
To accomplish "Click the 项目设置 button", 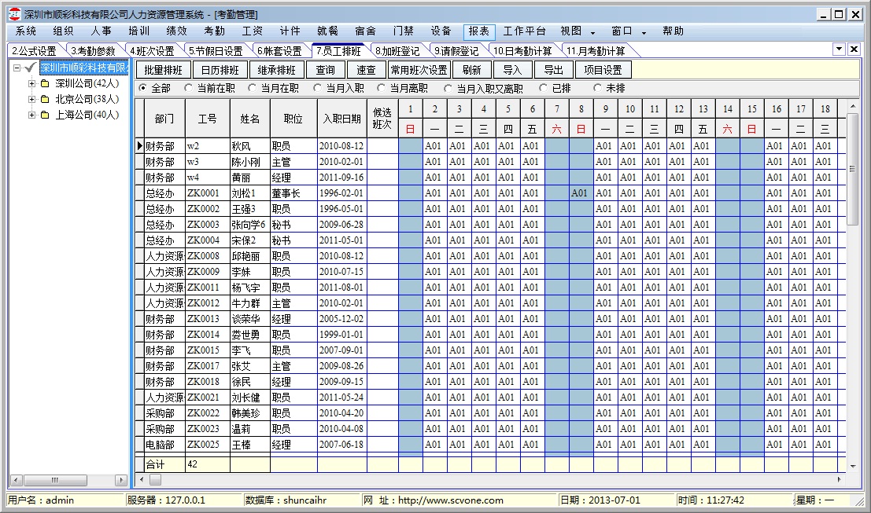I will click(x=603, y=70).
